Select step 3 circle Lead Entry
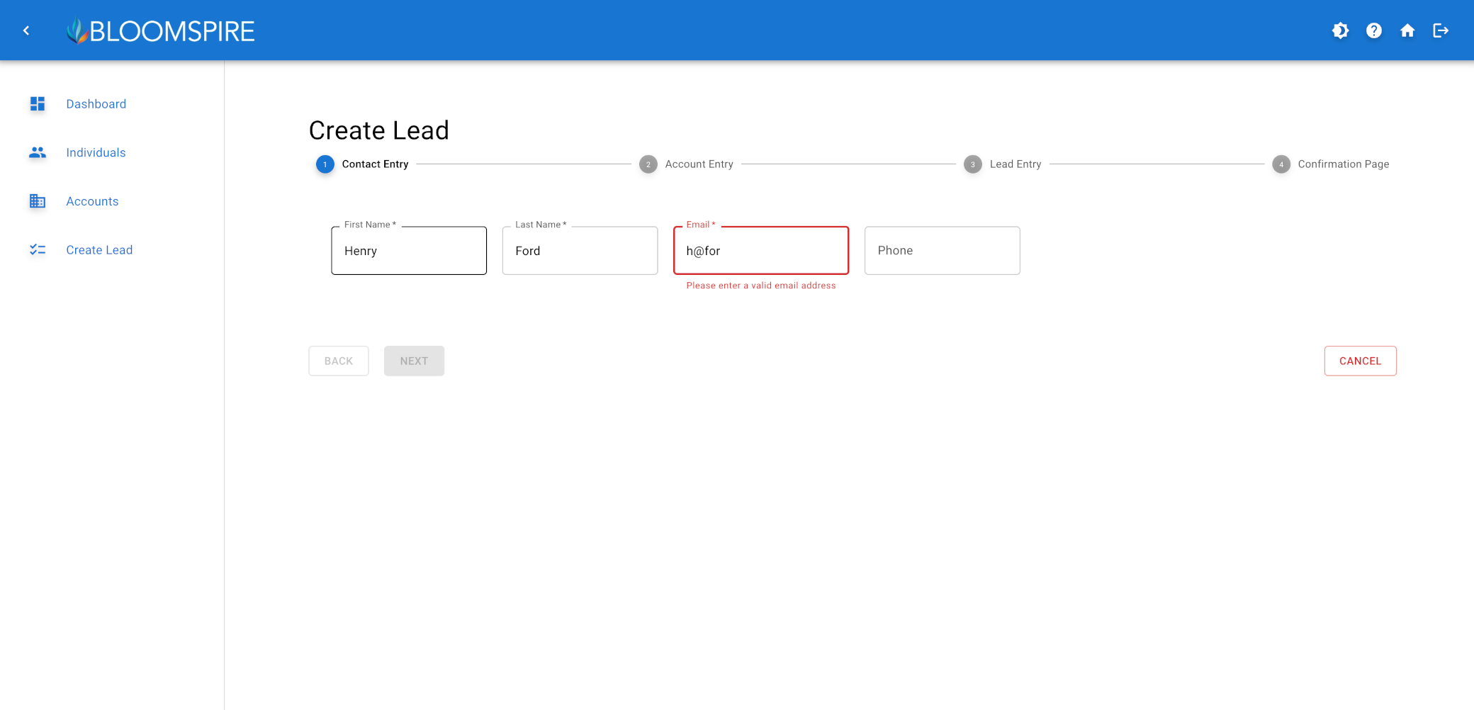The image size is (1474, 710). (973, 164)
